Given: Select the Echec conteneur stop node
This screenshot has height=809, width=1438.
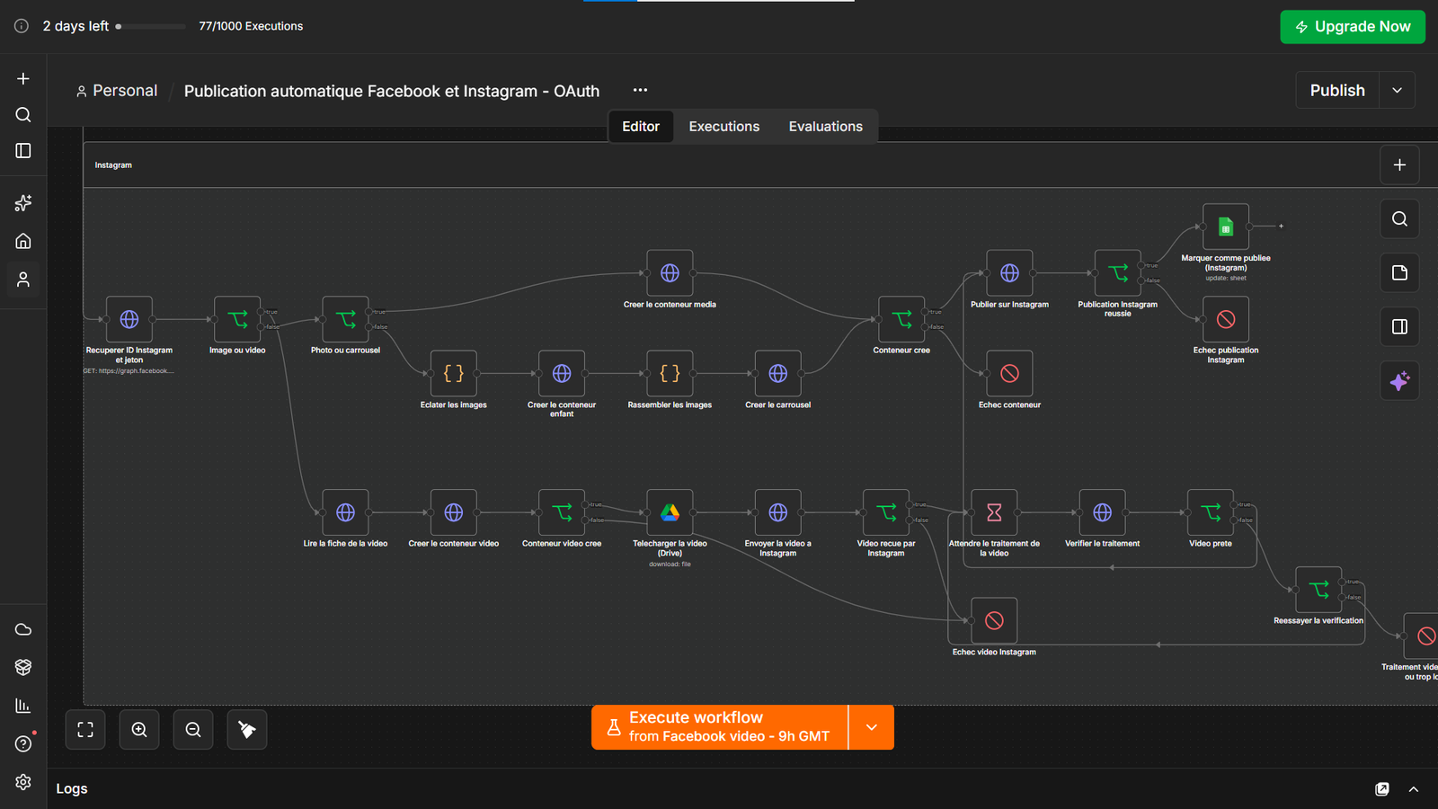Looking at the screenshot, I should pyautogui.click(x=1009, y=373).
